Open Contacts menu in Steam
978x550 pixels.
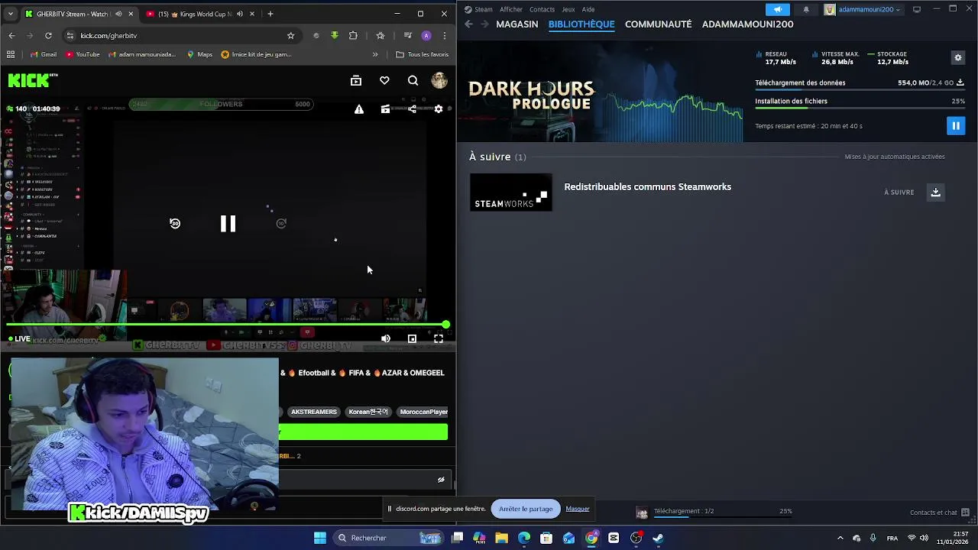542,9
